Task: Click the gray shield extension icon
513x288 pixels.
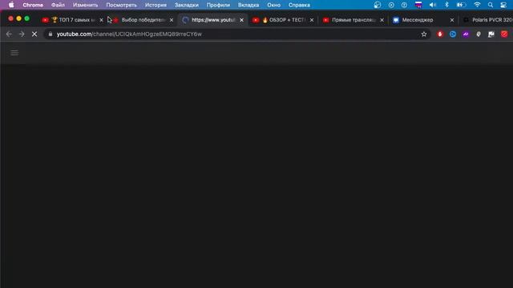Action: point(479,34)
